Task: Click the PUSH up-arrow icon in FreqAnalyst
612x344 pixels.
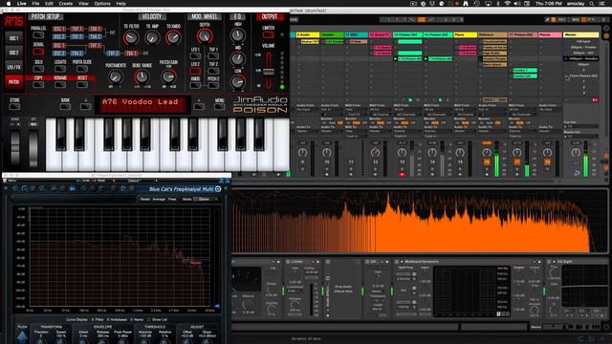Action: pos(22,337)
